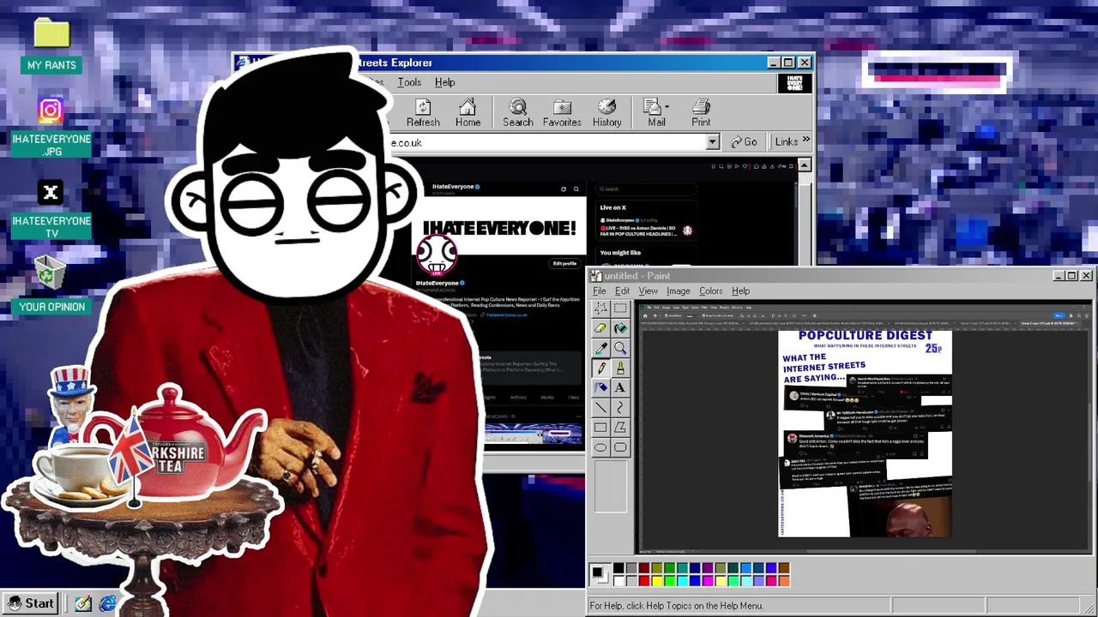
Task: Click the Search field on the X page
Action: [x=647, y=189]
